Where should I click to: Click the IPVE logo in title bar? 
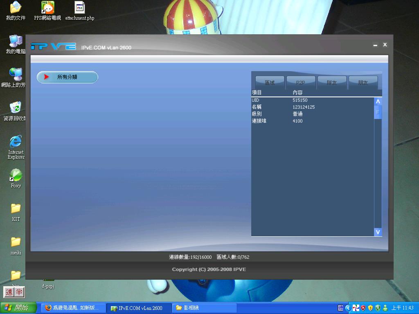coord(54,47)
